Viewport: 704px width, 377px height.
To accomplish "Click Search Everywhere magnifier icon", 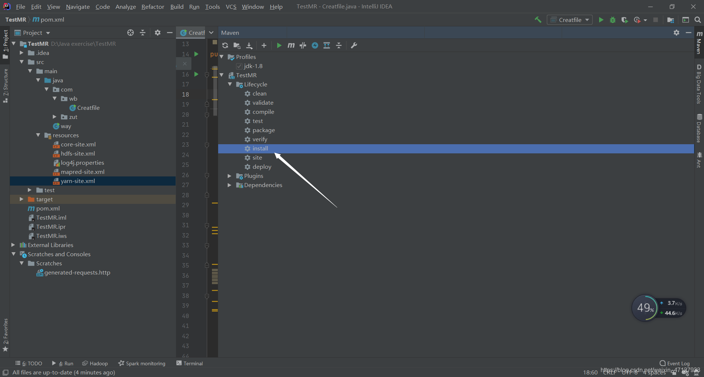I will point(698,20).
